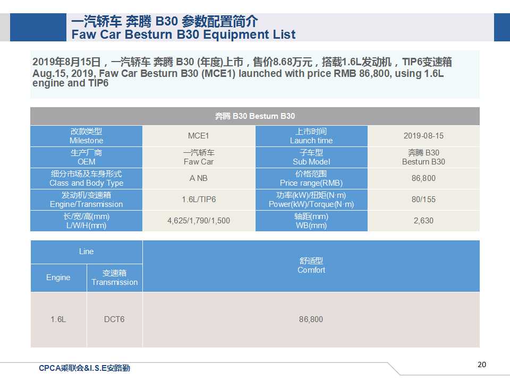Screen dimensions: 510x382
Task: Select the table header '奔腾 B30 Besturn B30'
Action: 255,116
